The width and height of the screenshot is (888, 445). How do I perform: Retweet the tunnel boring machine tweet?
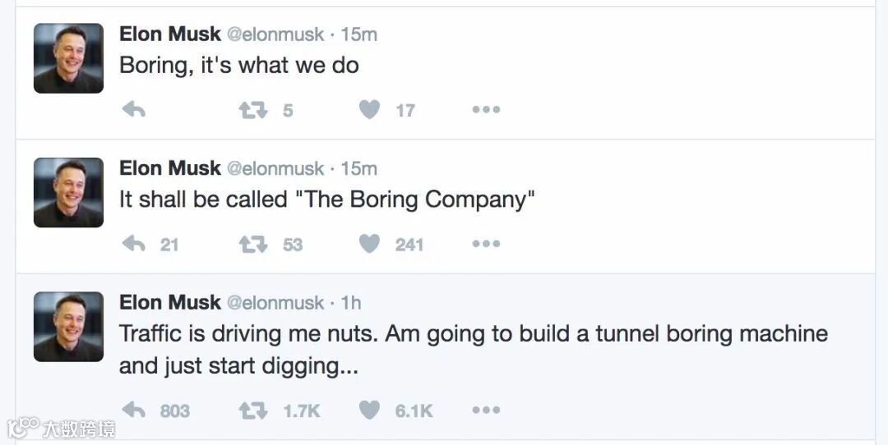[x=253, y=410]
